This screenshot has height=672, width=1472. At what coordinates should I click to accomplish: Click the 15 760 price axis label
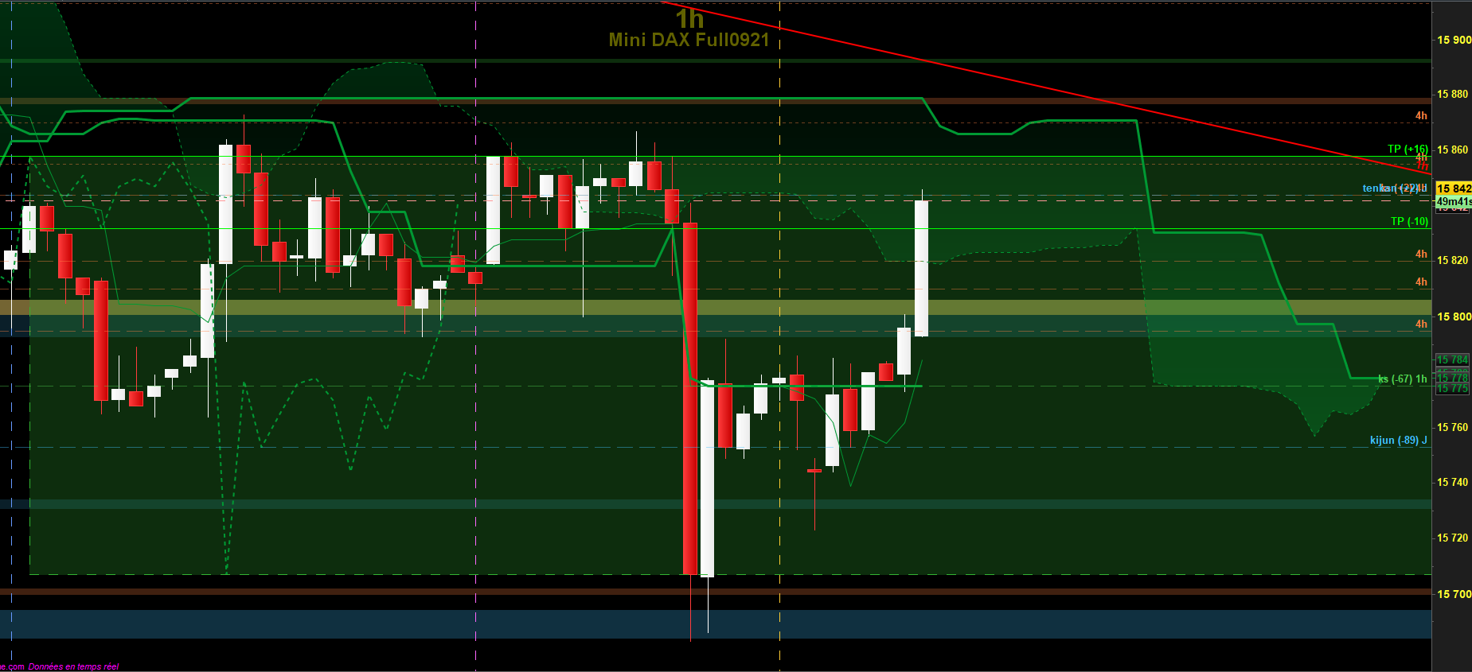(1452, 427)
